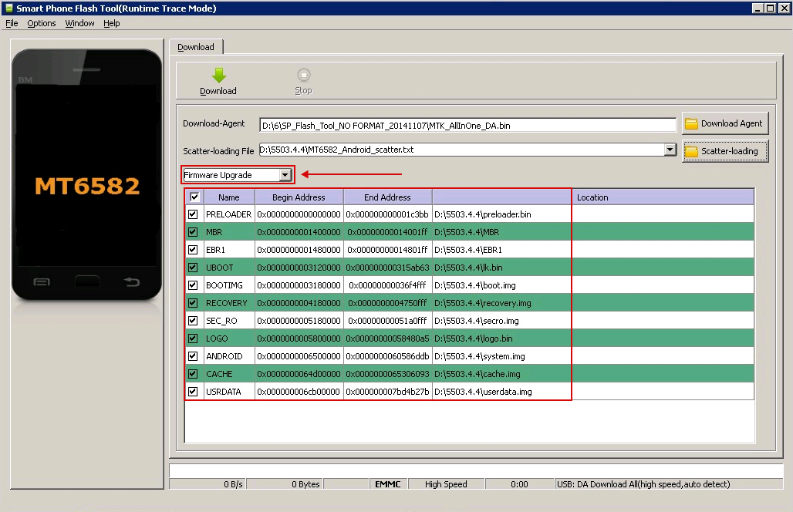
Task: Click the home button on the phone image
Action: click(x=87, y=281)
